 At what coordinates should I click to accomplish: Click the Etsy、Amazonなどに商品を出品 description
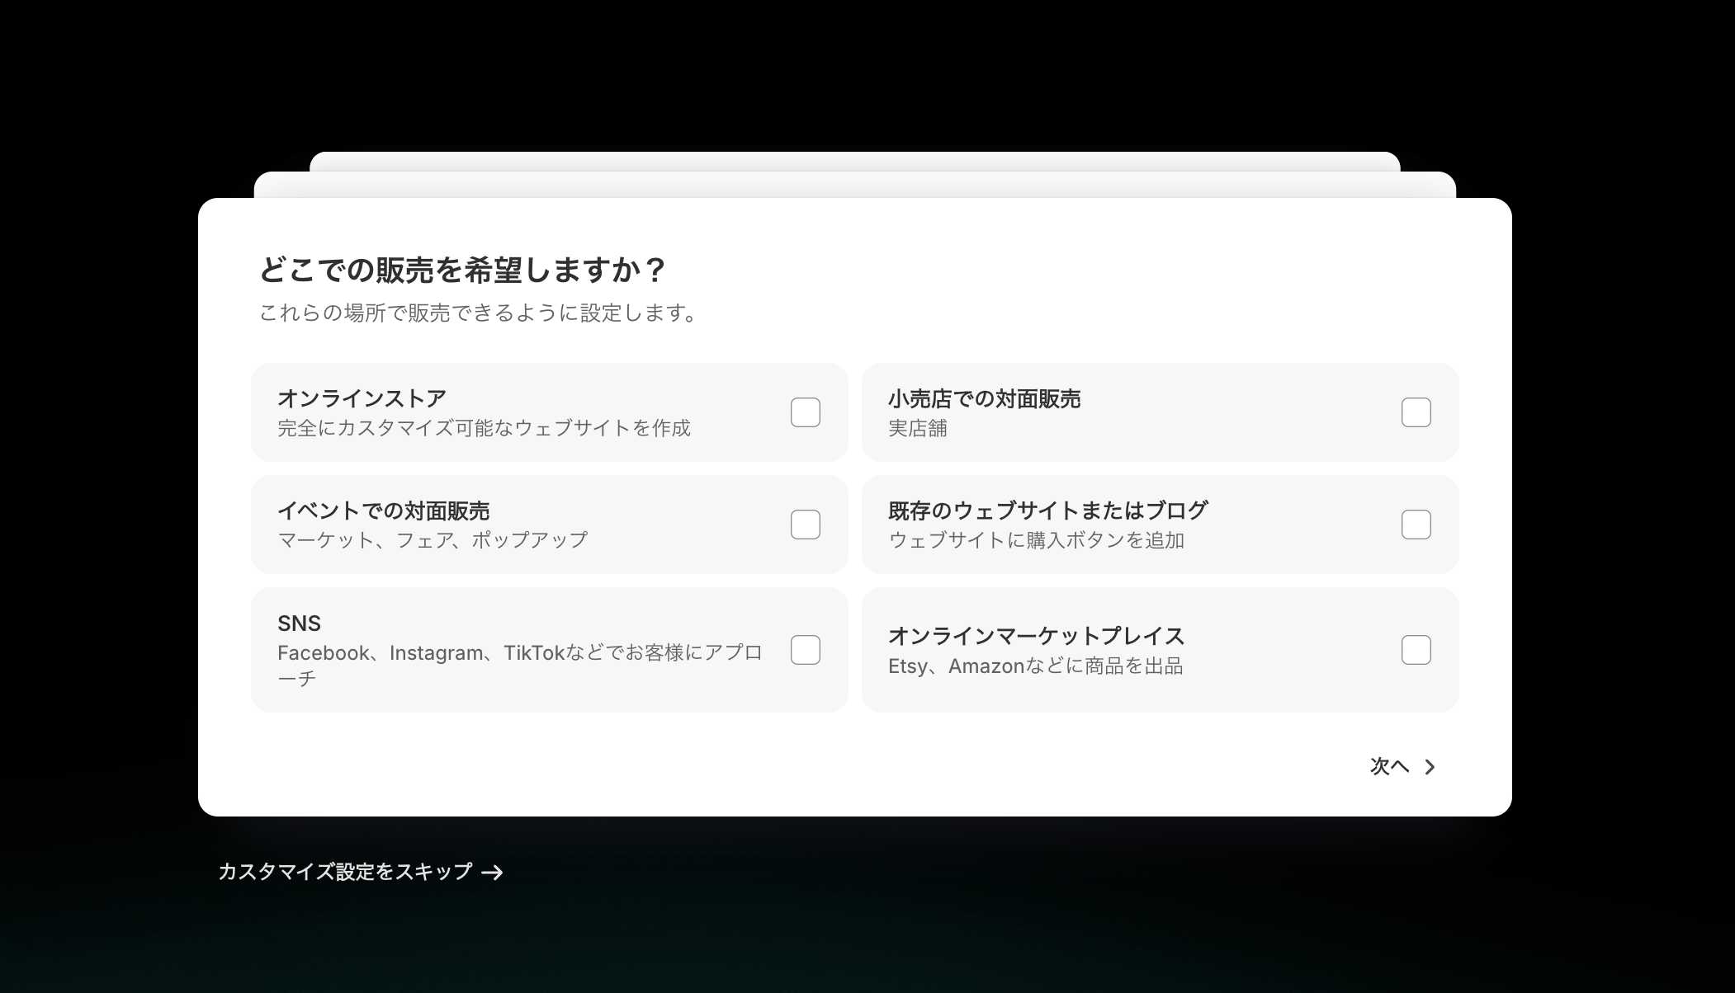point(1035,666)
